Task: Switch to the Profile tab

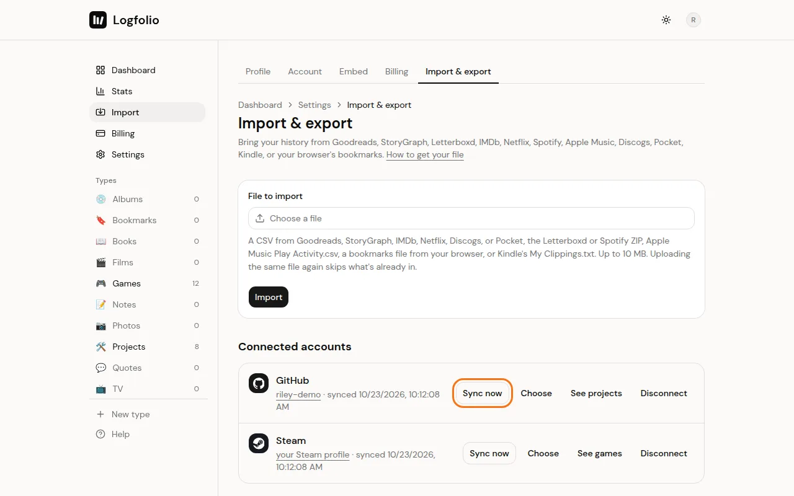Action: [x=258, y=71]
